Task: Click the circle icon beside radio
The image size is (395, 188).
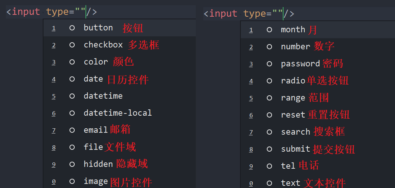Action: point(269,81)
